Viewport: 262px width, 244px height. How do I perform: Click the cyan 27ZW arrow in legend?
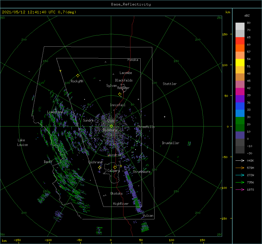[x=240, y=175]
